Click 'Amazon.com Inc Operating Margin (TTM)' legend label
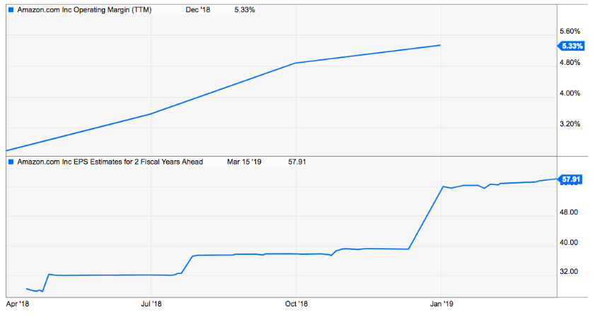The height and width of the screenshot is (317, 595). (84, 10)
